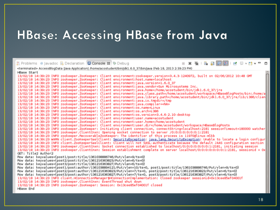Maximize the console view panel
This screenshot has width=280, height=210.
click(266, 63)
